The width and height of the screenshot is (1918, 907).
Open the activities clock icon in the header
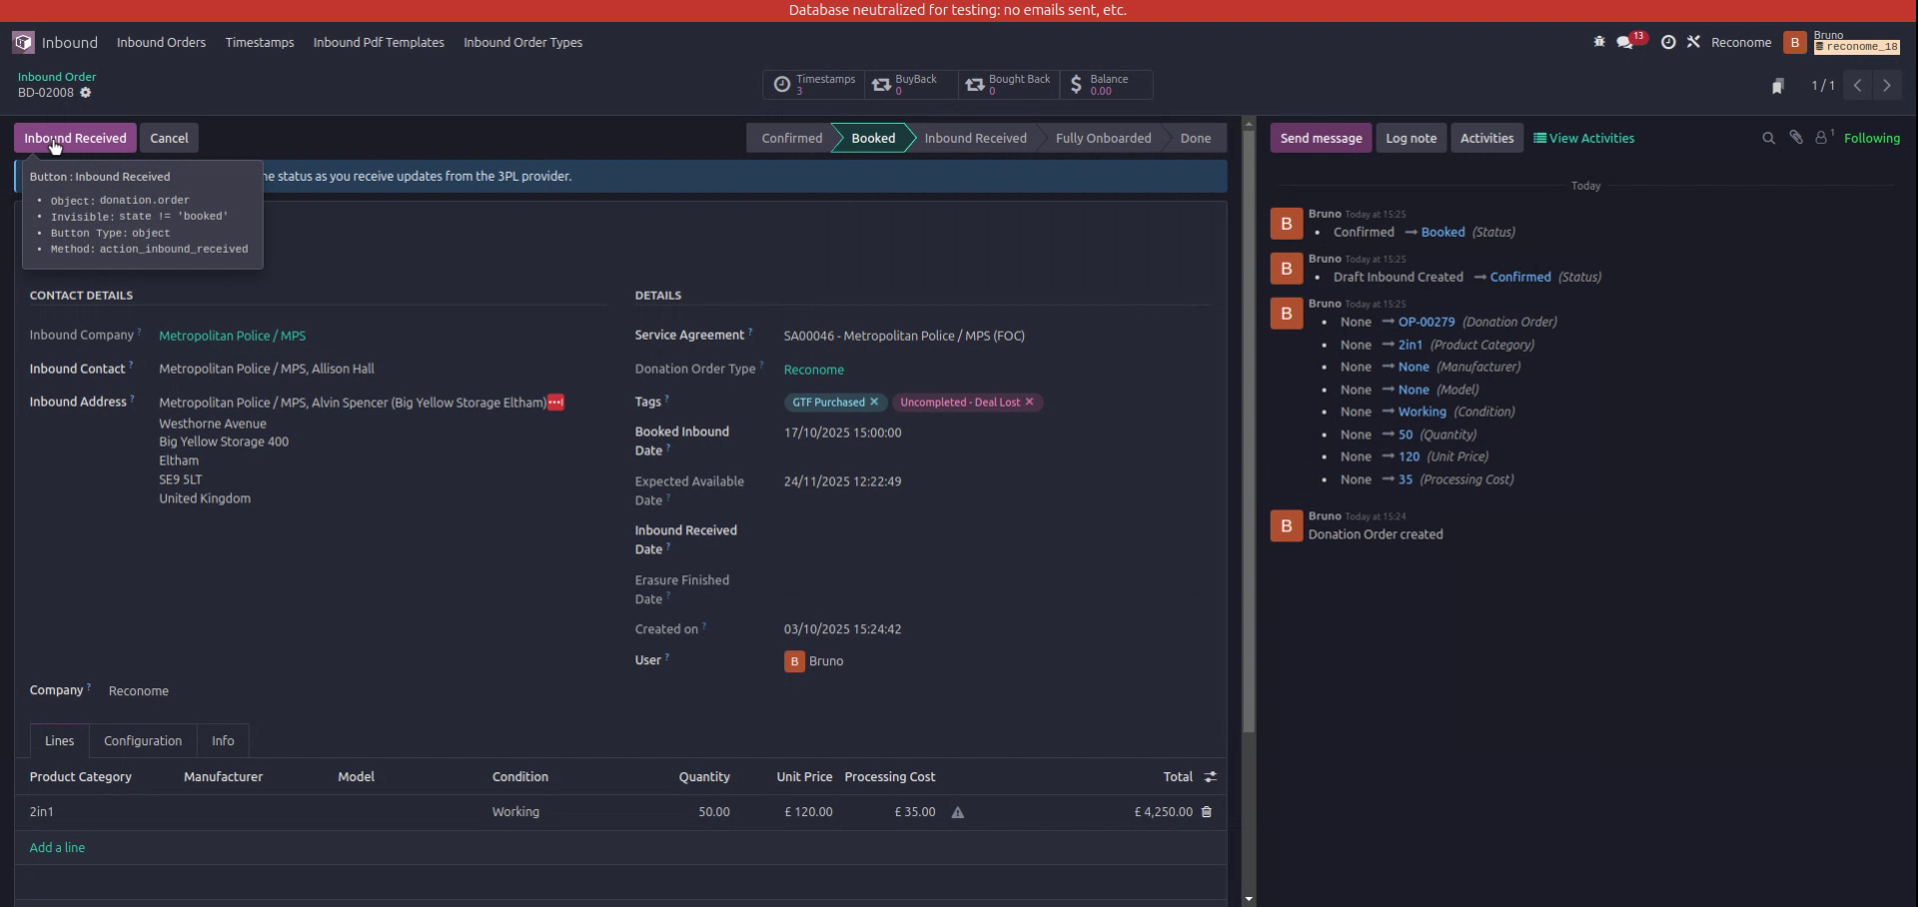click(1668, 42)
